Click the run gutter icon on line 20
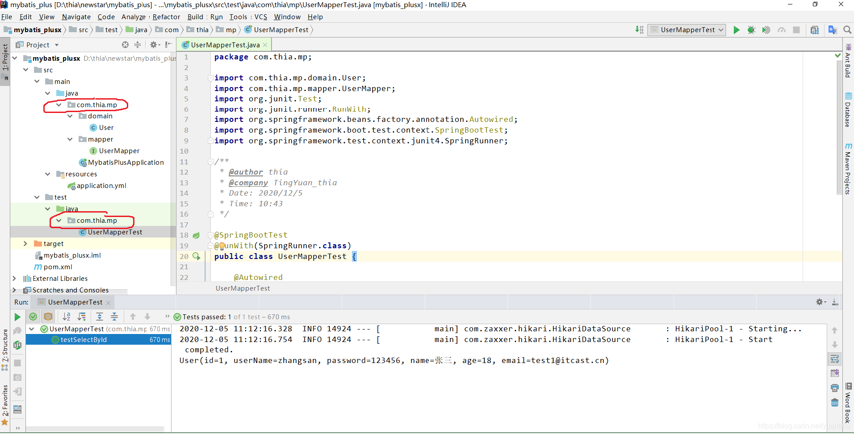Viewport: 854px width, 434px height. pos(197,256)
